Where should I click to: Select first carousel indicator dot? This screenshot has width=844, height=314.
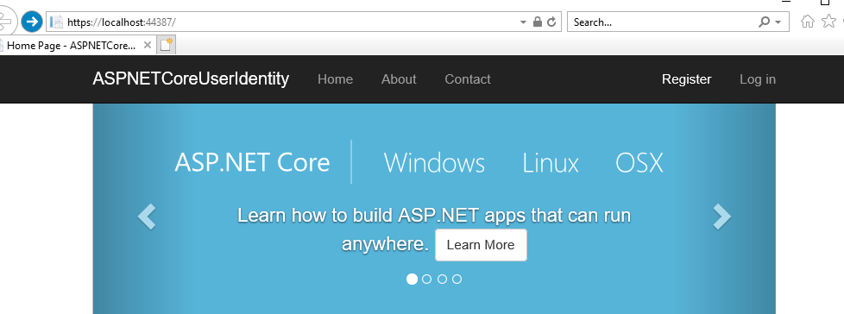412,279
